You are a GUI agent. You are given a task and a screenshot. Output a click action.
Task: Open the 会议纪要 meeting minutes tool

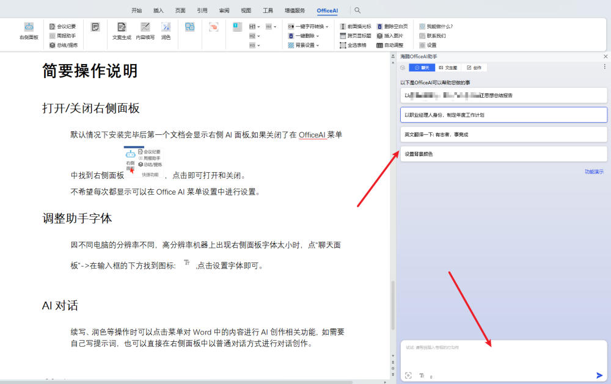coord(63,26)
